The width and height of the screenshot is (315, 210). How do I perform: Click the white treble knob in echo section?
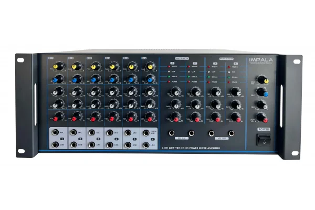click(262, 105)
